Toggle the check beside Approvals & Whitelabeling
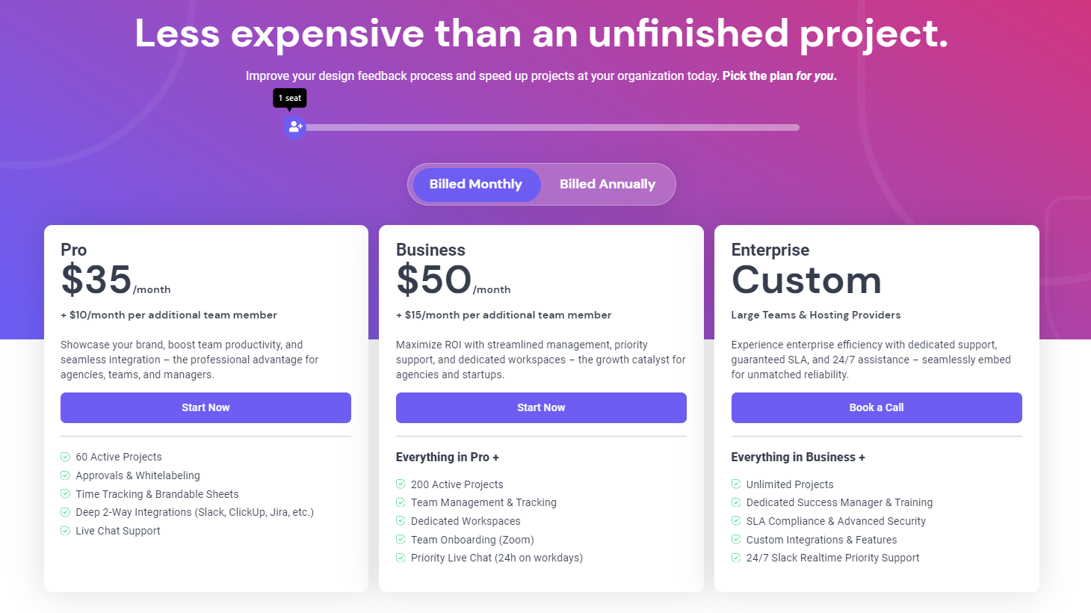This screenshot has height=613, width=1091. pos(64,475)
